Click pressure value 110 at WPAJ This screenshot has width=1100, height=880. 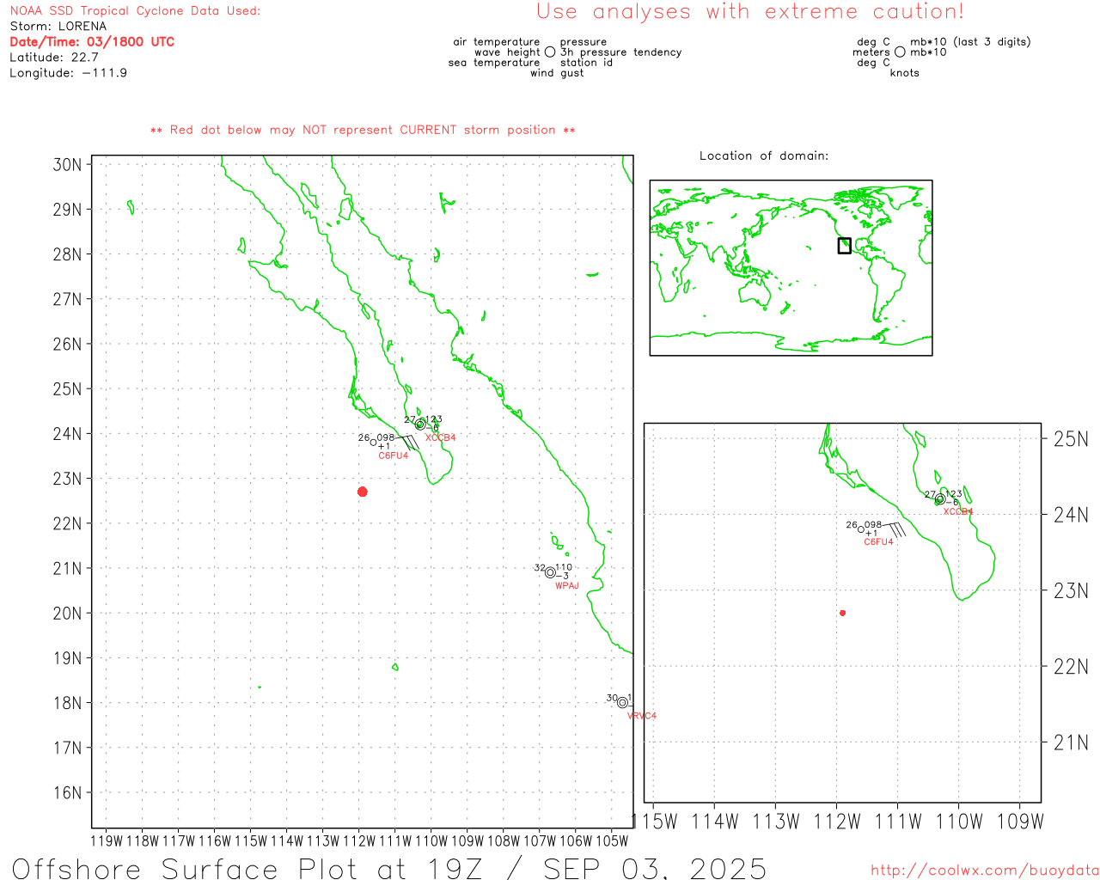[x=564, y=567]
